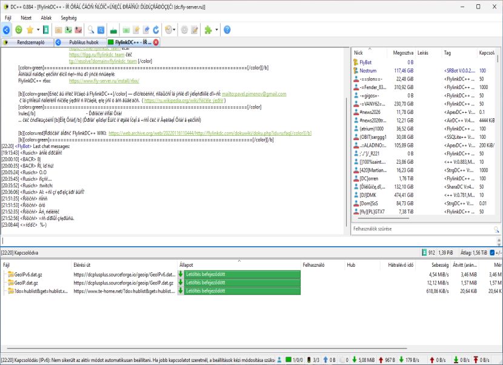Viewport: 503px width, 365px height.
Task: Select user FlyBot in user list
Action: (365, 62)
